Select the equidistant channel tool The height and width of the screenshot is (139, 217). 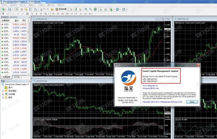[x=27, y=14]
